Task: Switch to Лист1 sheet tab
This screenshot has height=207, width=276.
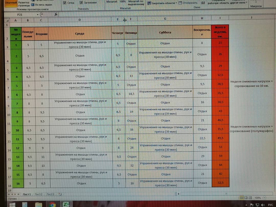Action: 27,194
